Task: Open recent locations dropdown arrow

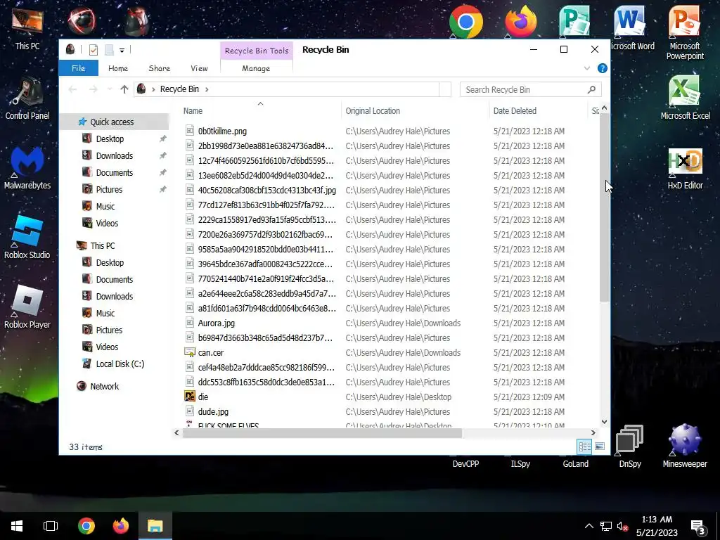Action: [x=109, y=89]
